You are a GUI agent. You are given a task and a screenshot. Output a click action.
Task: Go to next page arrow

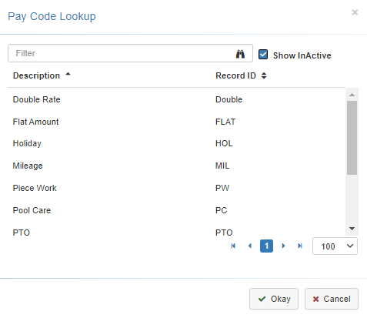coord(283,246)
